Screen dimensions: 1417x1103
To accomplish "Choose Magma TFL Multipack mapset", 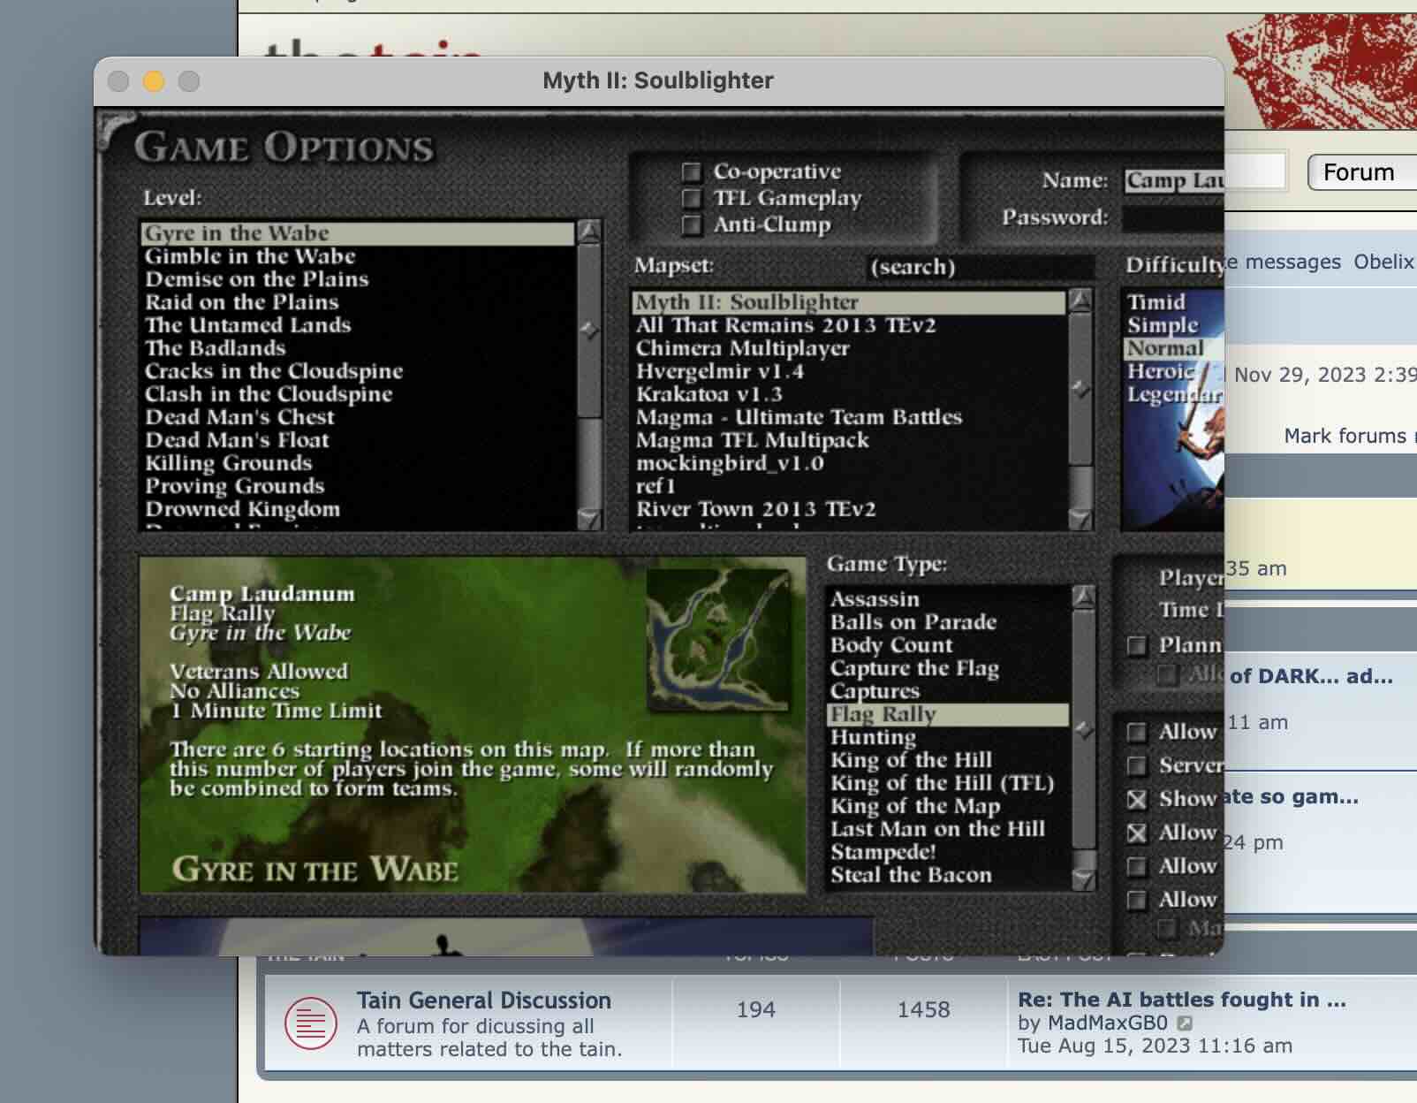I will click(849, 440).
